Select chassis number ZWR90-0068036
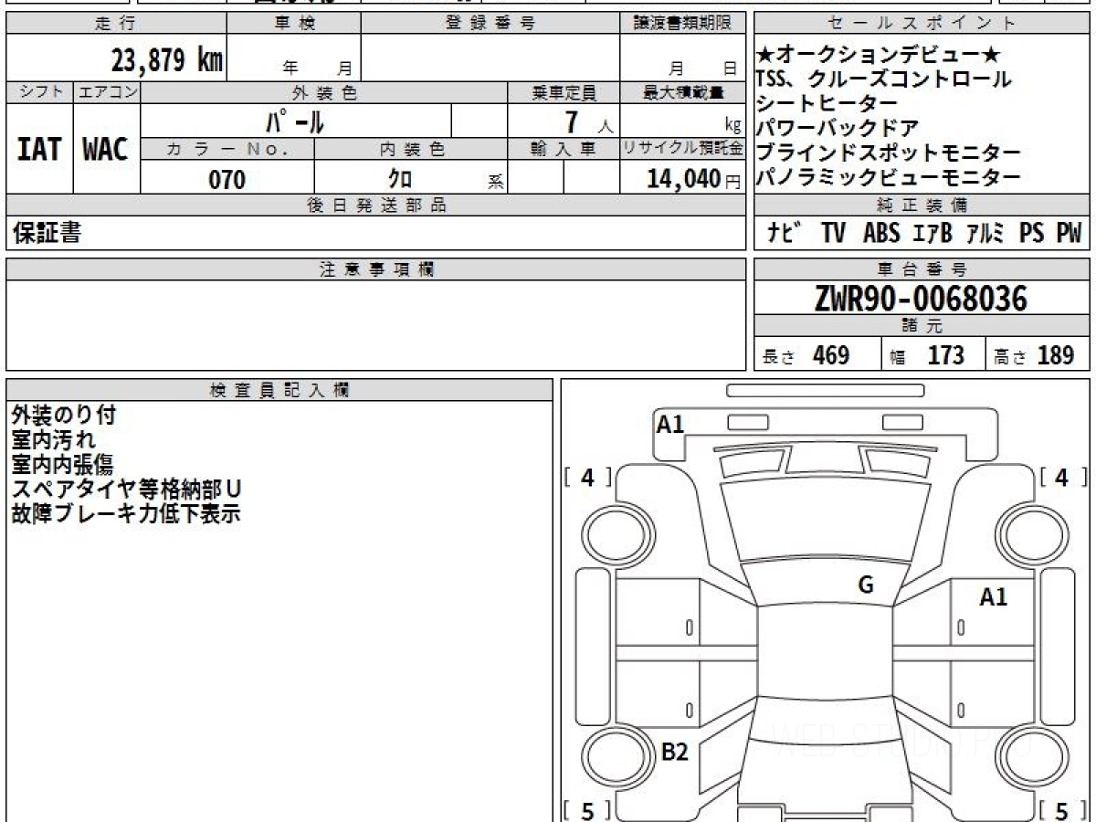Image resolution: width=1096 pixels, height=822 pixels. tap(921, 299)
